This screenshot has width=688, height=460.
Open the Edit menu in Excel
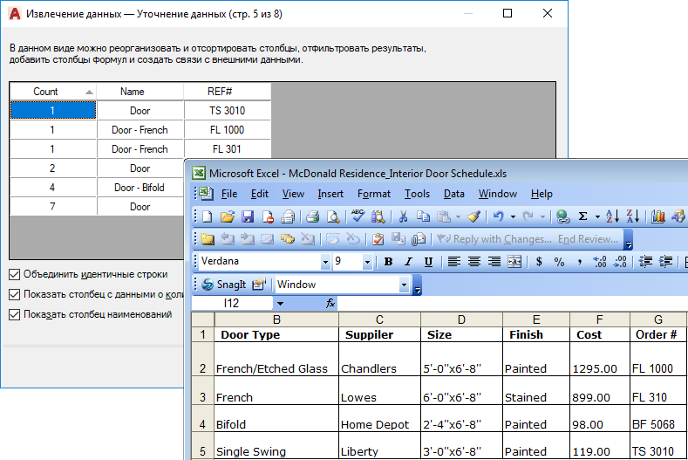click(x=259, y=194)
